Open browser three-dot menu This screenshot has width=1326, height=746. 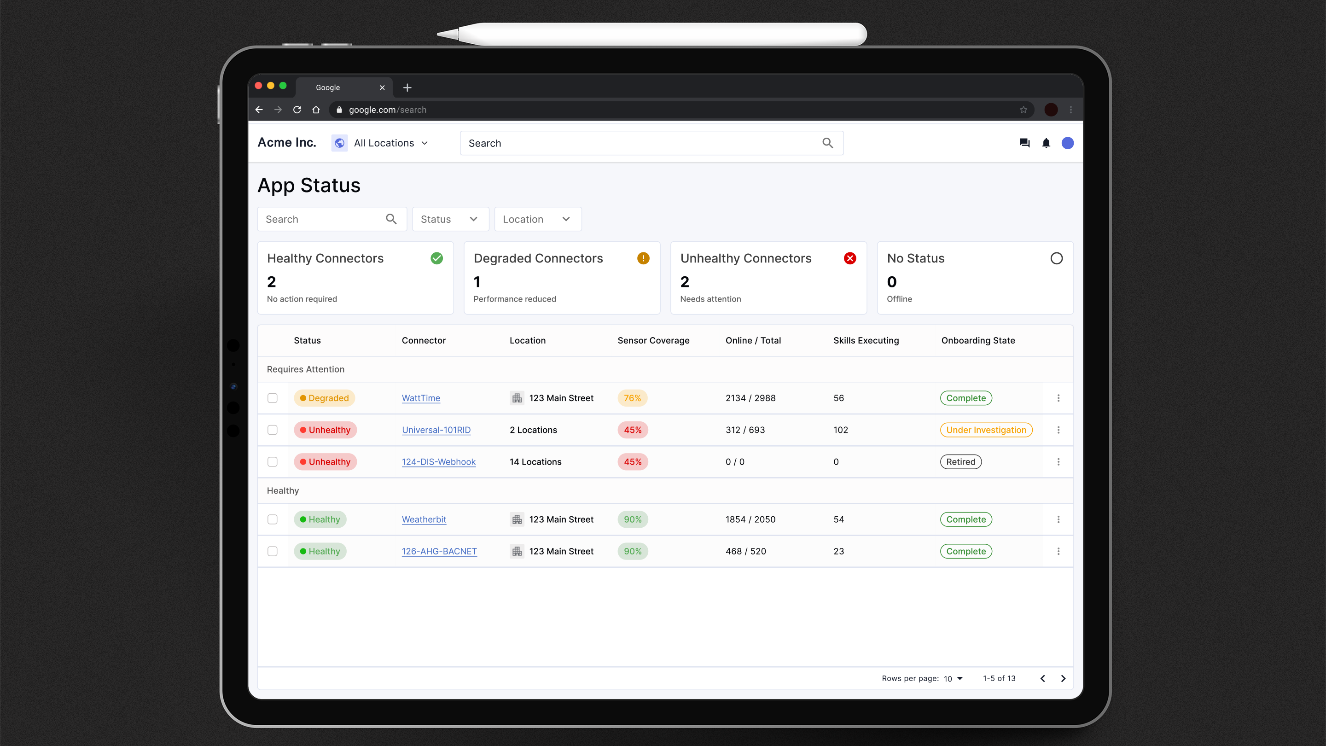(1070, 110)
